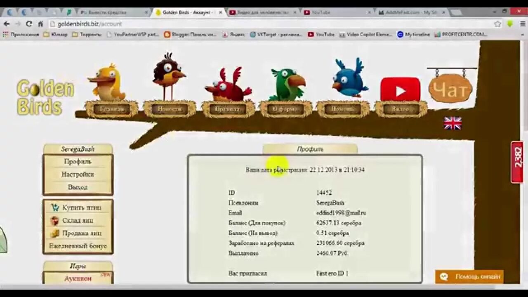Click the email eddind1998@mail.ru
This screenshot has width=528, height=297.
pos(341,213)
